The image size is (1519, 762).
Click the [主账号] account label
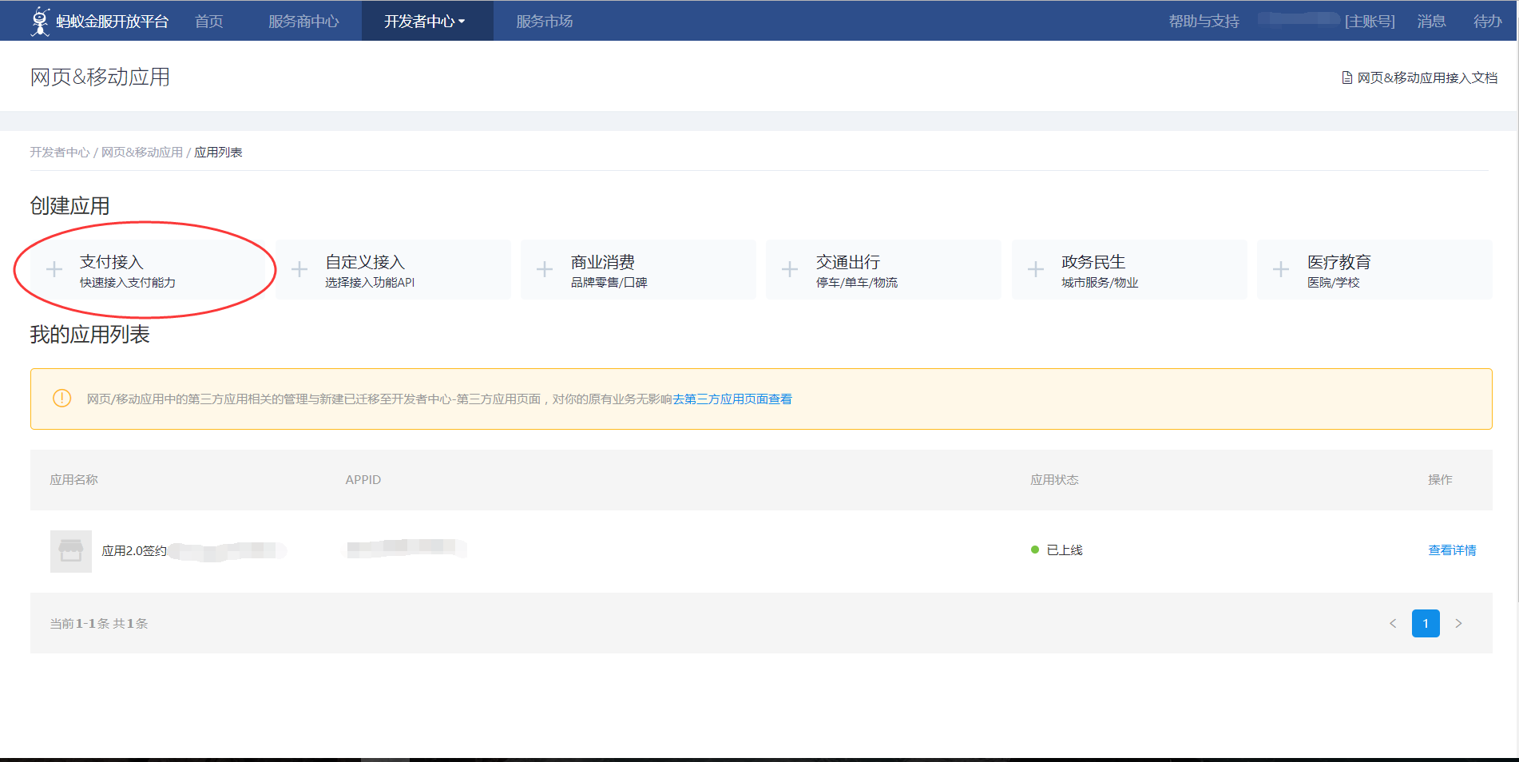click(x=1370, y=22)
